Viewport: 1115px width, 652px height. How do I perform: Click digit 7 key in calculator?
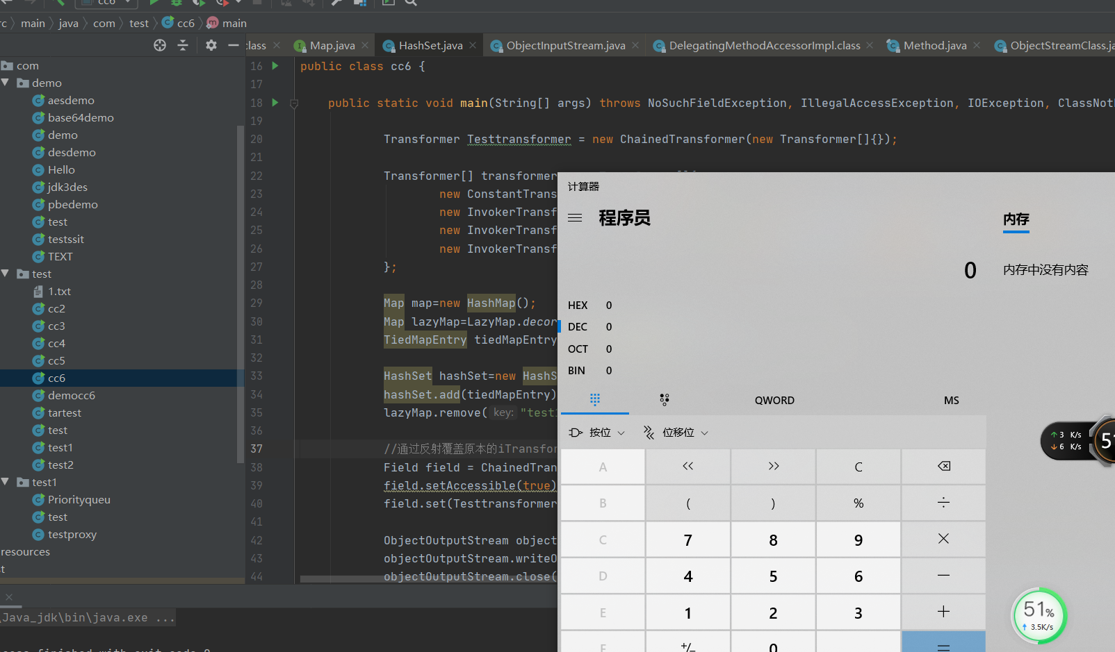(688, 540)
